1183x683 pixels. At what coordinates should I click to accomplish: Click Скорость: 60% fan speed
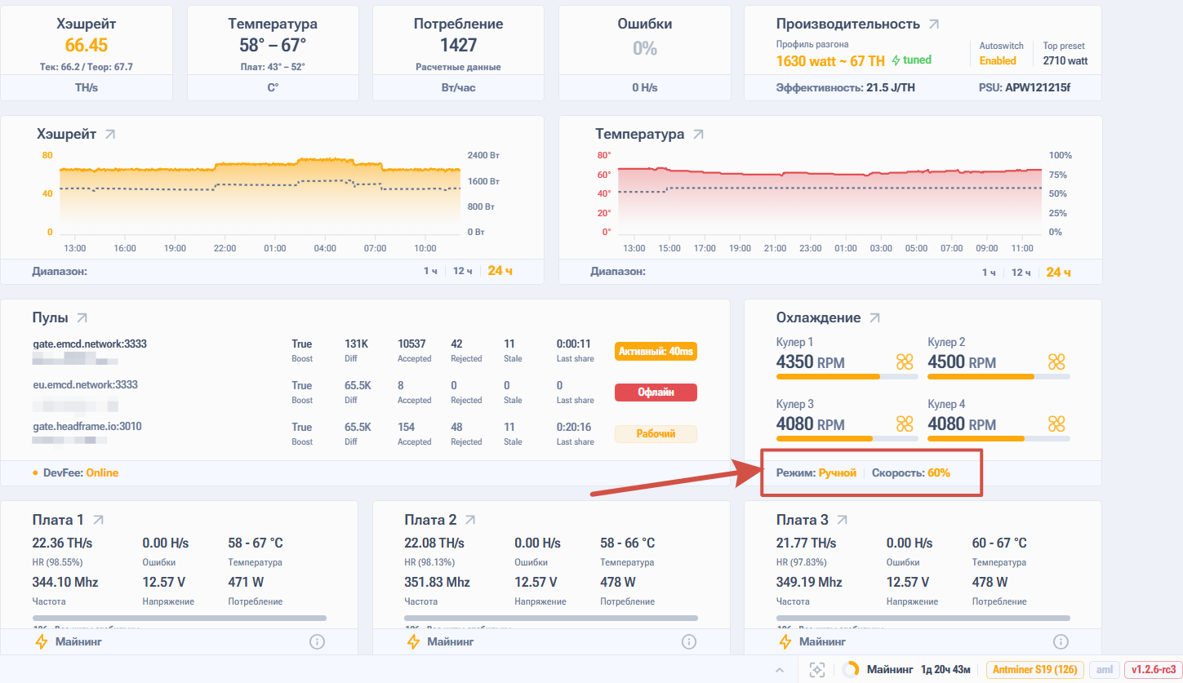[x=911, y=472]
